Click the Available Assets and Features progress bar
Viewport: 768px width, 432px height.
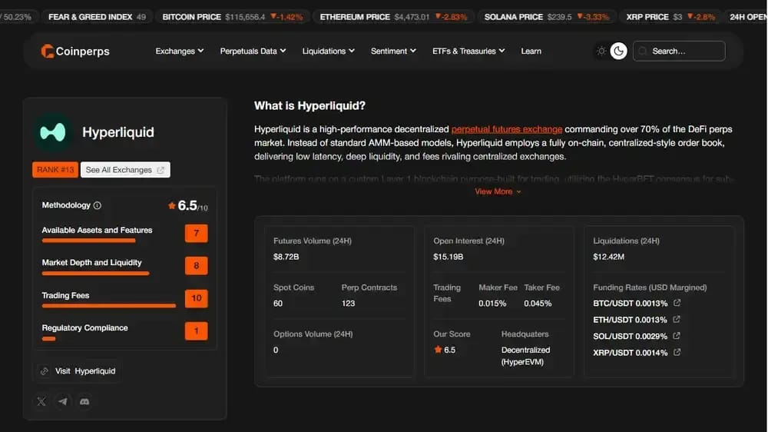(88, 241)
